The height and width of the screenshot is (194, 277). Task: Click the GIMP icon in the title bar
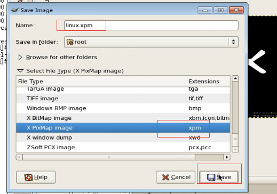pos(15,10)
